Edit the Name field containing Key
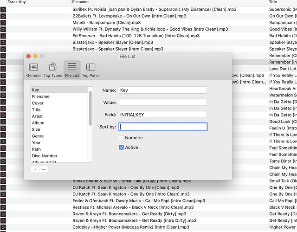This screenshot has width=297, height=232. [163, 90]
